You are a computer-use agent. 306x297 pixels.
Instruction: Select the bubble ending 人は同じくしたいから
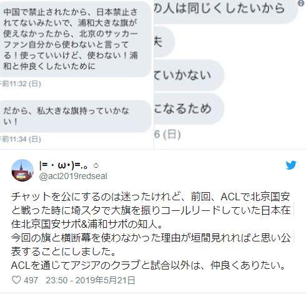pyautogui.click(x=225, y=11)
